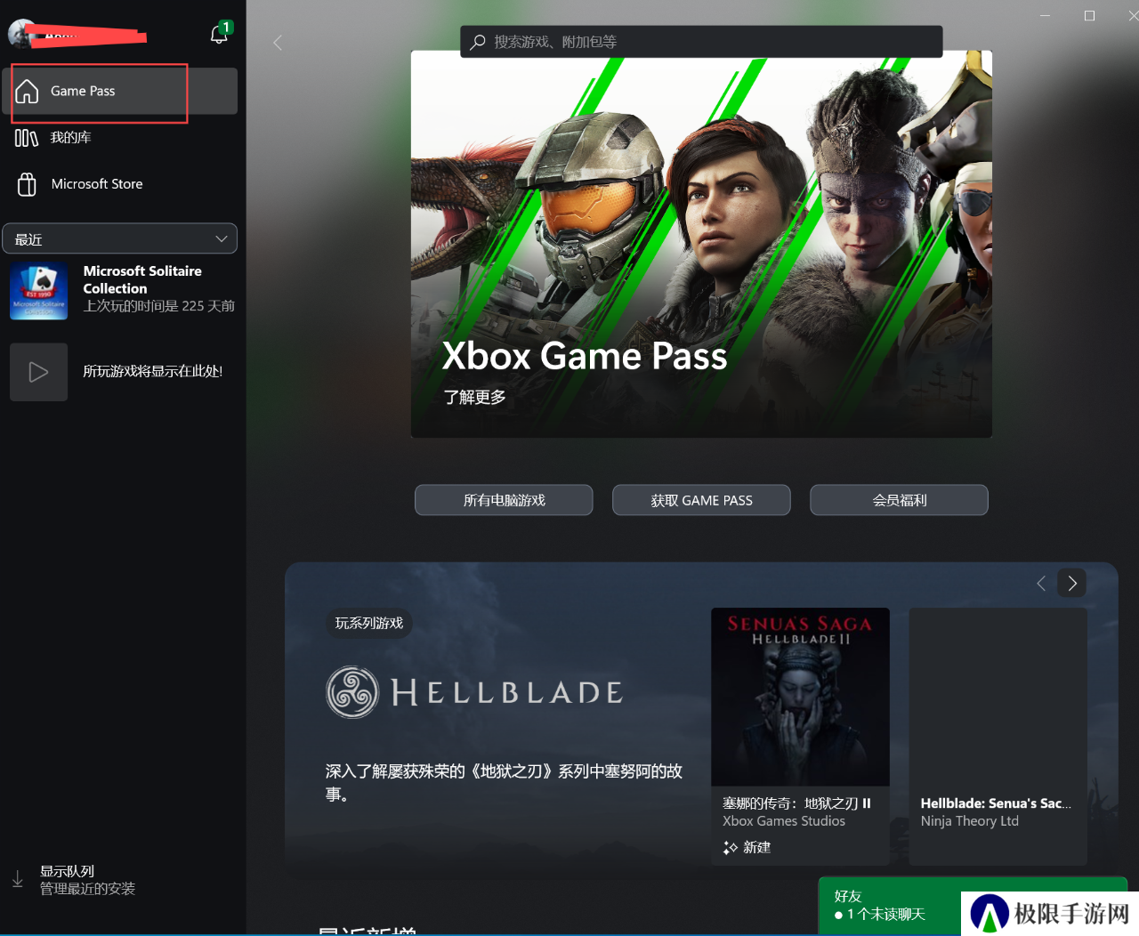Click the Hellblade triskelion logo
This screenshot has width=1139, height=936.
click(x=352, y=692)
